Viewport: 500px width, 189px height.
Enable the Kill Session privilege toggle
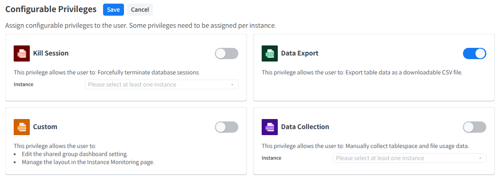pyautogui.click(x=226, y=53)
